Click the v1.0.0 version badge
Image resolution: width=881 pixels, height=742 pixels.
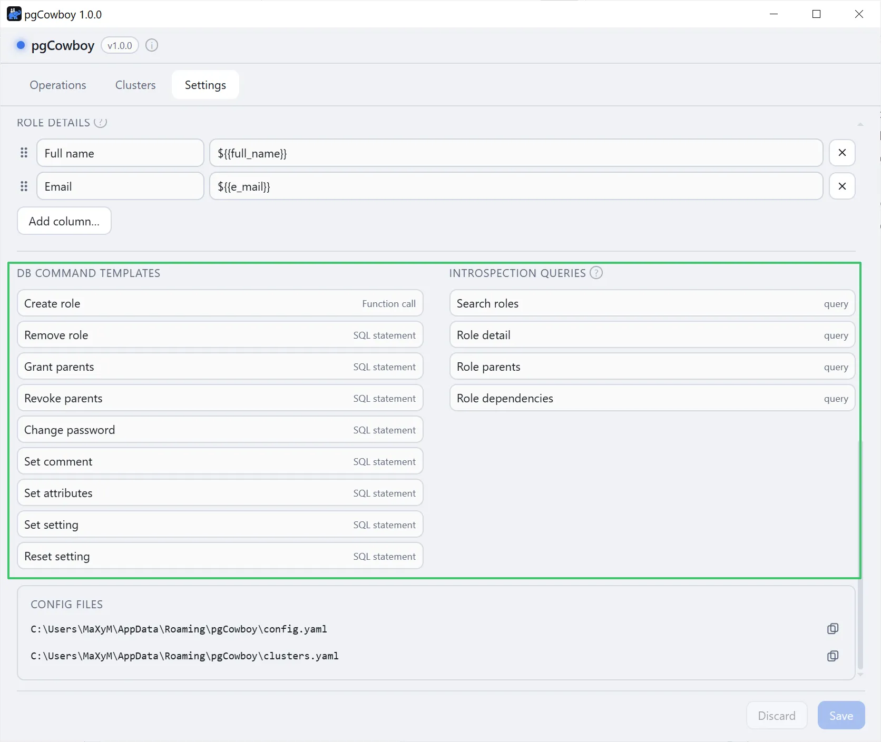coord(120,45)
